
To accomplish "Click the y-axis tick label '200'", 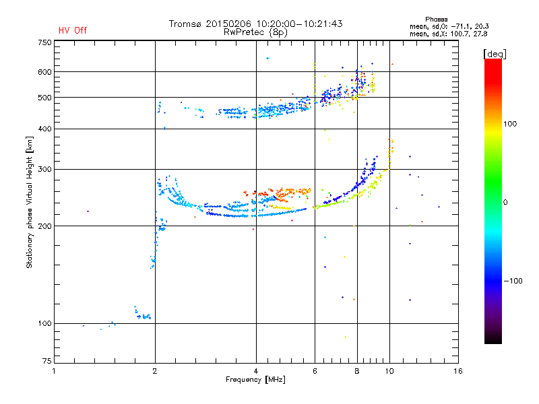I will tap(44, 226).
